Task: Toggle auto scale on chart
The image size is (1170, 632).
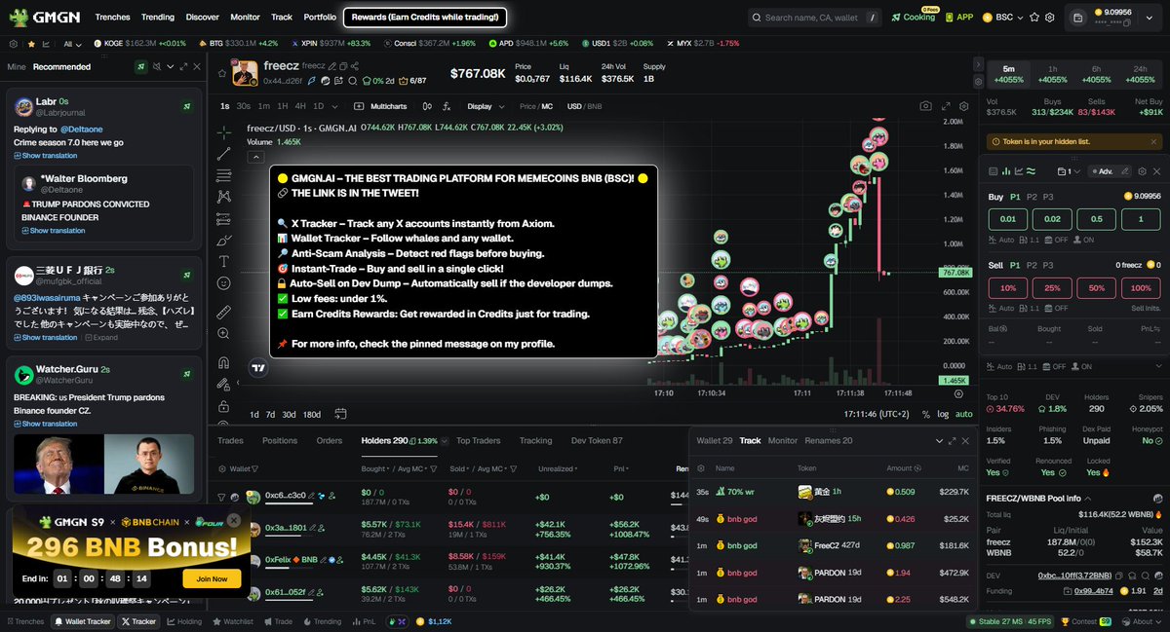Action: 963,414
